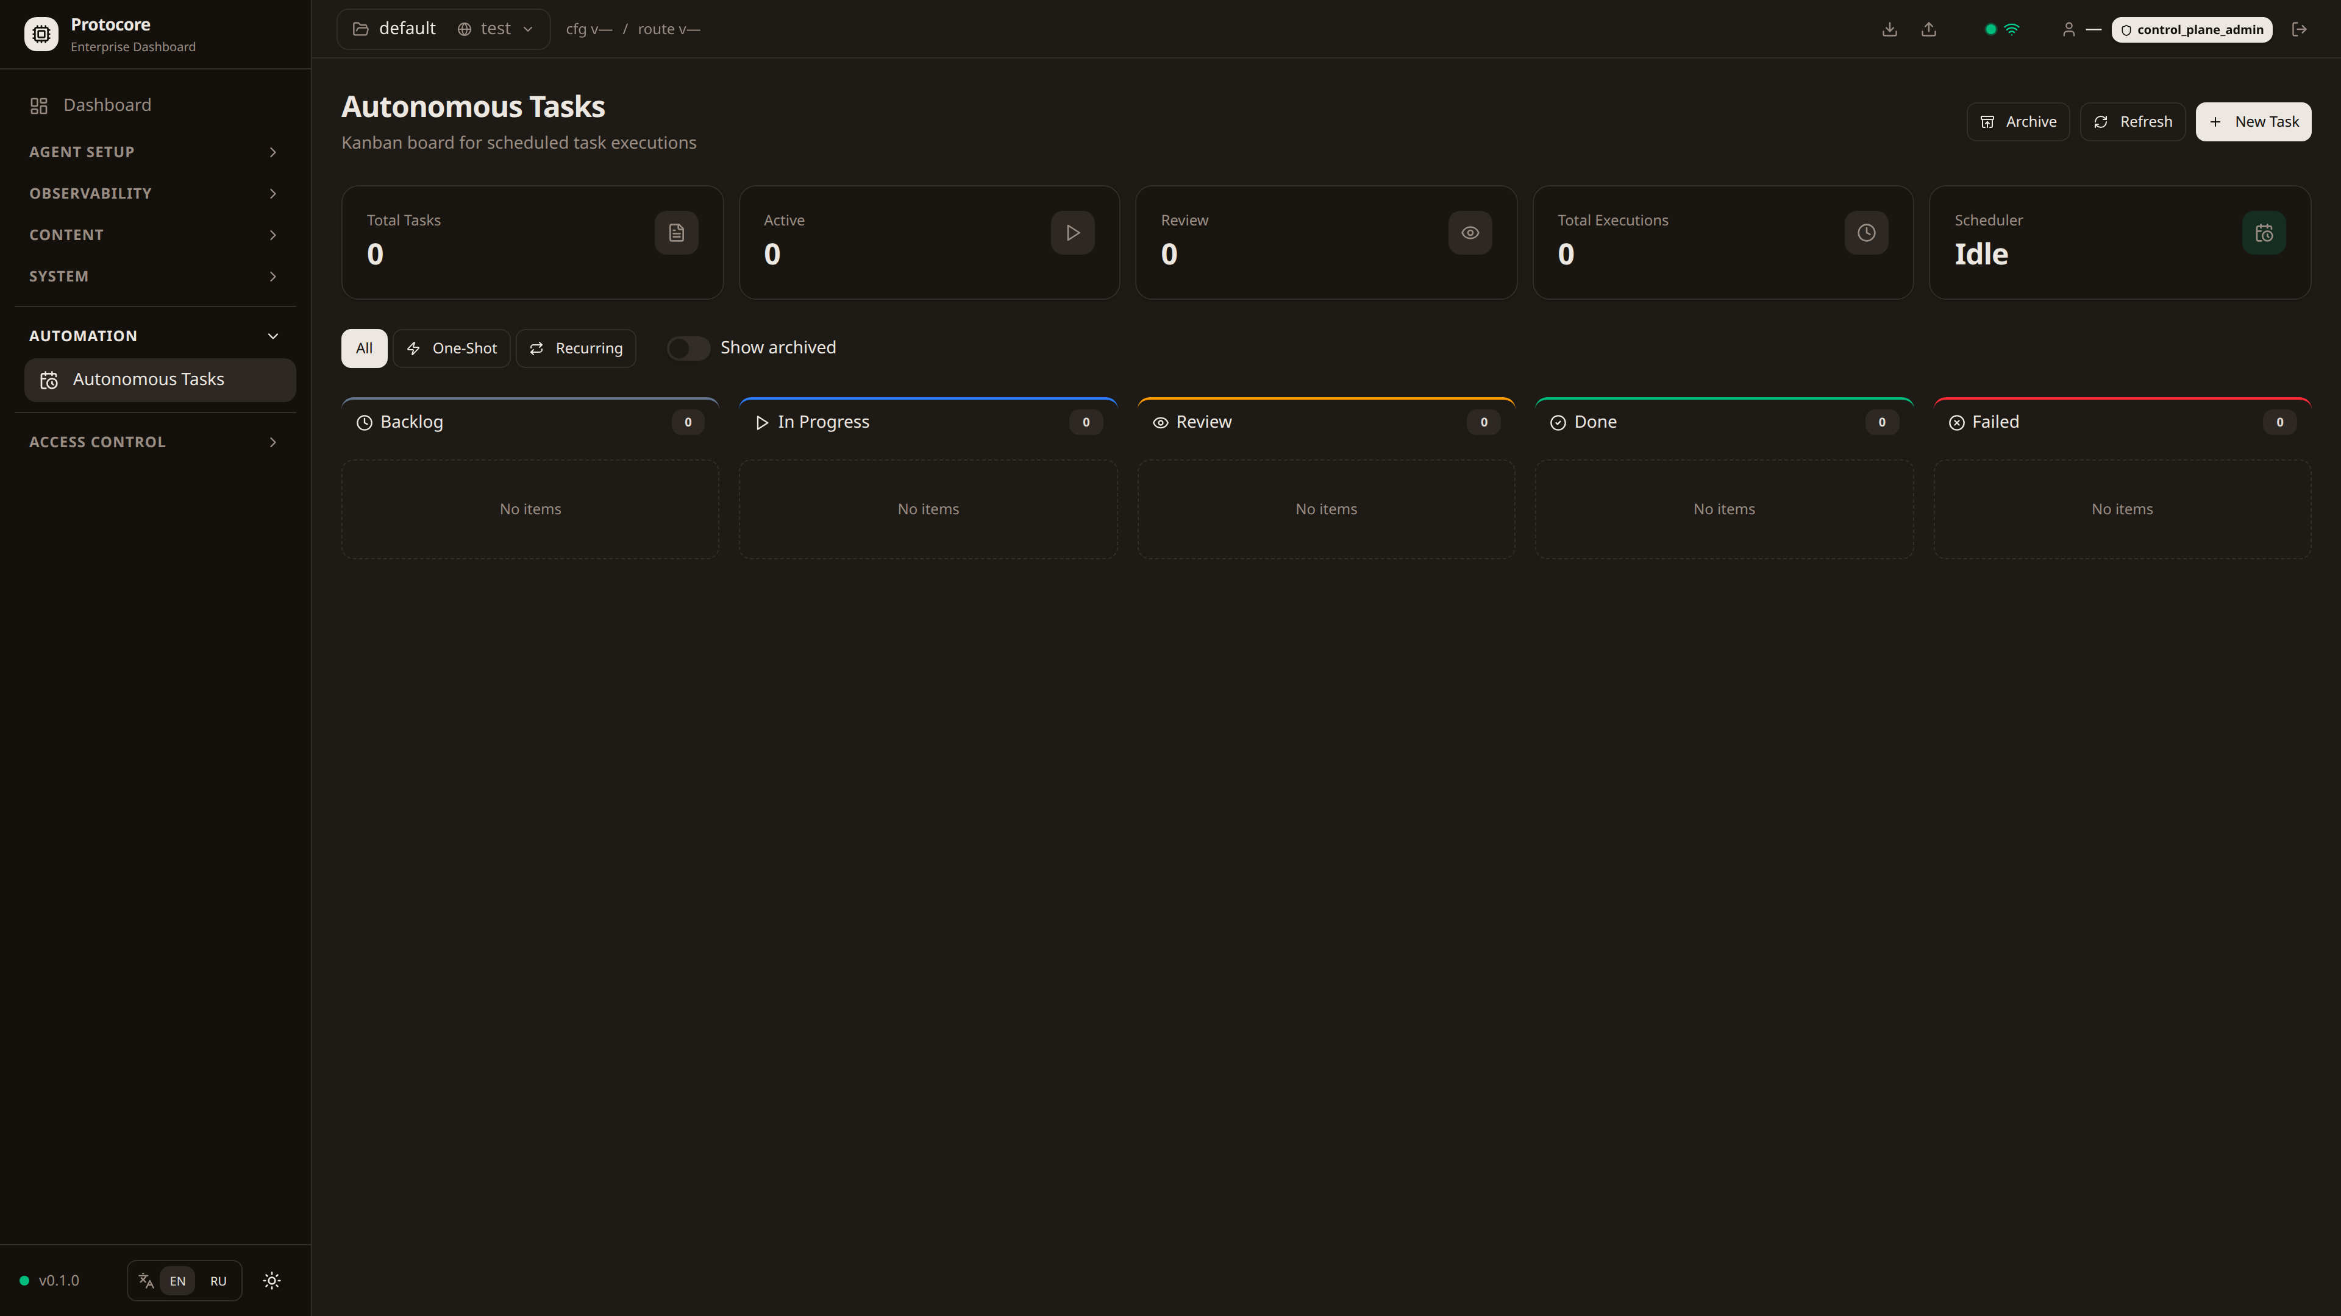Click the Total Executions clock icon
The image size is (2341, 1316).
[1865, 233]
